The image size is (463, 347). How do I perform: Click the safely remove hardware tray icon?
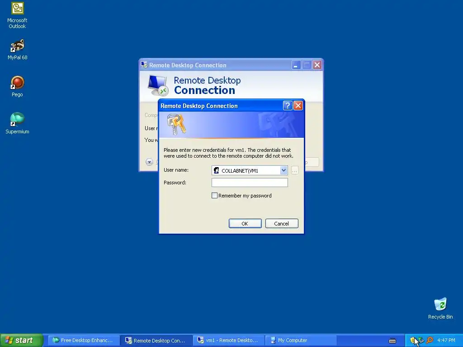(420, 340)
